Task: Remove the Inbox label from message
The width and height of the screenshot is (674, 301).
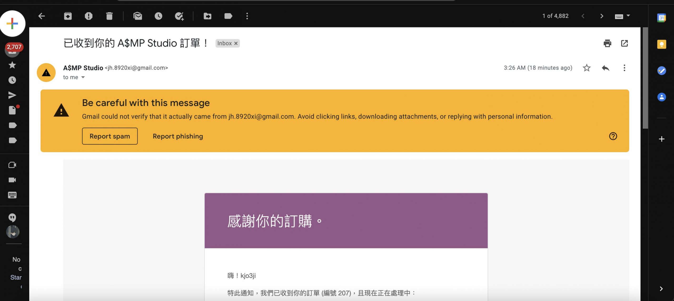Action: click(x=236, y=43)
